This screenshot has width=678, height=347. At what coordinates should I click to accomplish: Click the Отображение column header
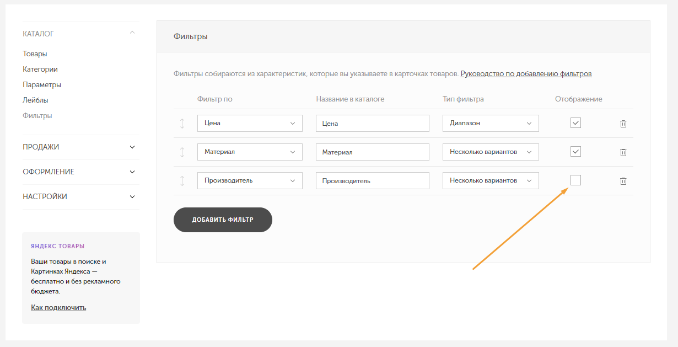[579, 99]
